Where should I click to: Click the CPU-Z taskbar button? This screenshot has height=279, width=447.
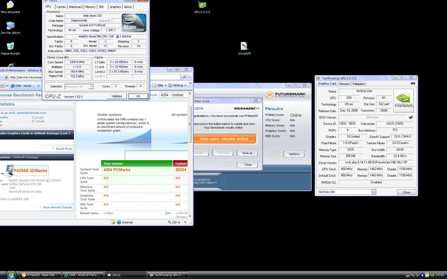click(125, 275)
